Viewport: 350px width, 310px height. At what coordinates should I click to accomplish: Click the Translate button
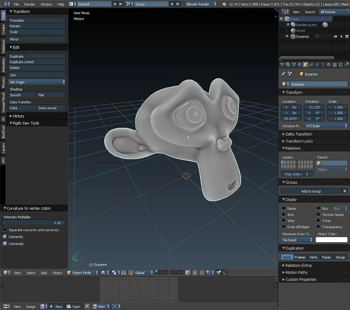coord(37,20)
